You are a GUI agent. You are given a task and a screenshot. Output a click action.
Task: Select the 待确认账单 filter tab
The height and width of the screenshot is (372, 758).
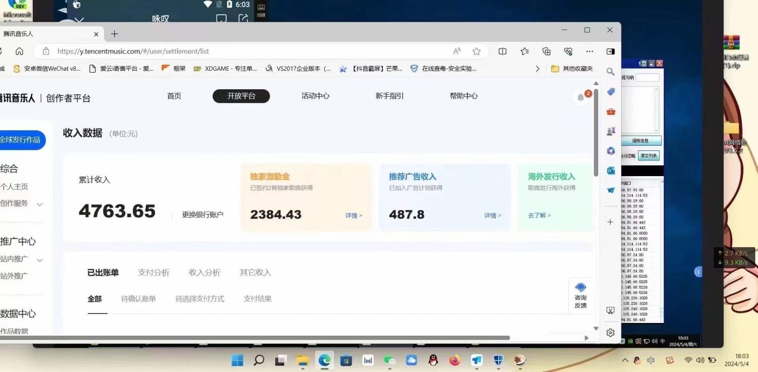(138, 299)
